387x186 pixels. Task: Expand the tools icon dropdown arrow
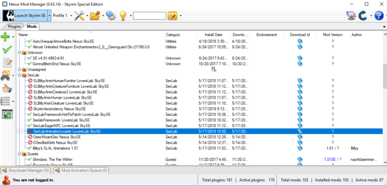(x=87, y=16)
